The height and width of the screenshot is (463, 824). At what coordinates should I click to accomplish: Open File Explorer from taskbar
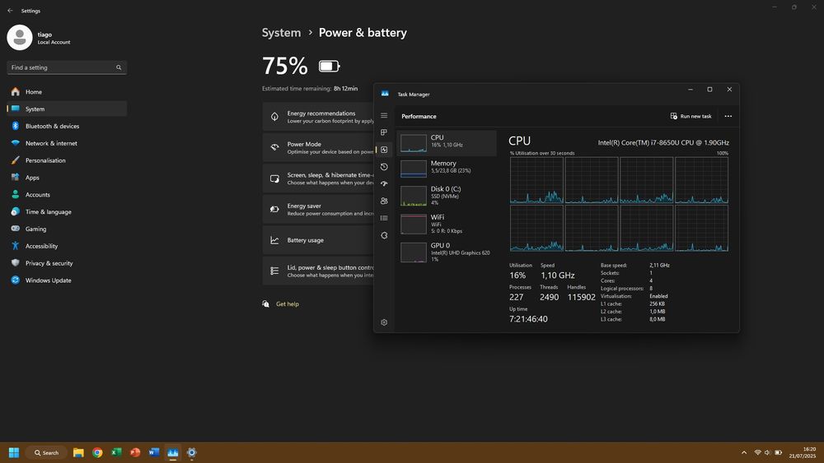pos(78,452)
